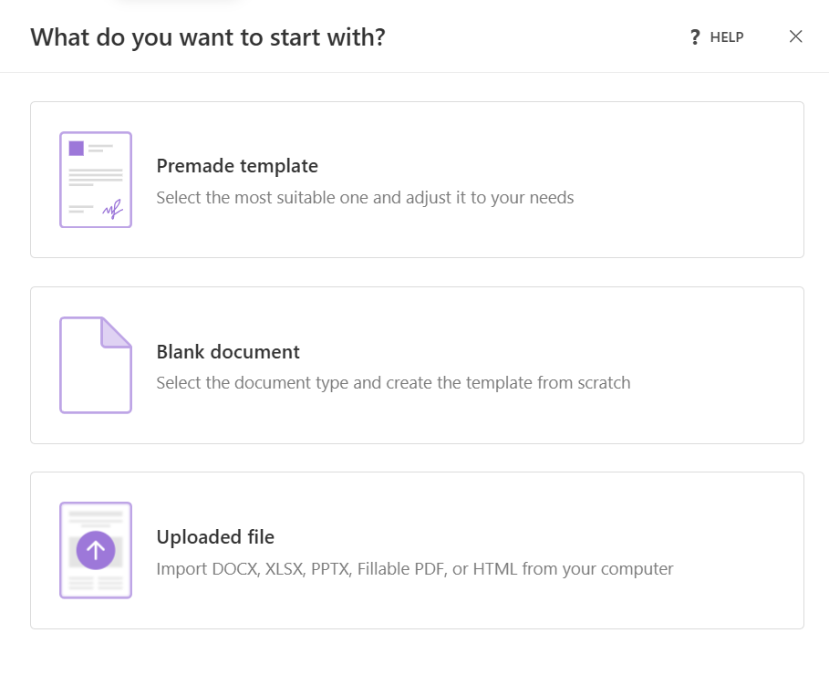Click the Blank document heading text
Screen dimensions: 829x685
[228, 352]
